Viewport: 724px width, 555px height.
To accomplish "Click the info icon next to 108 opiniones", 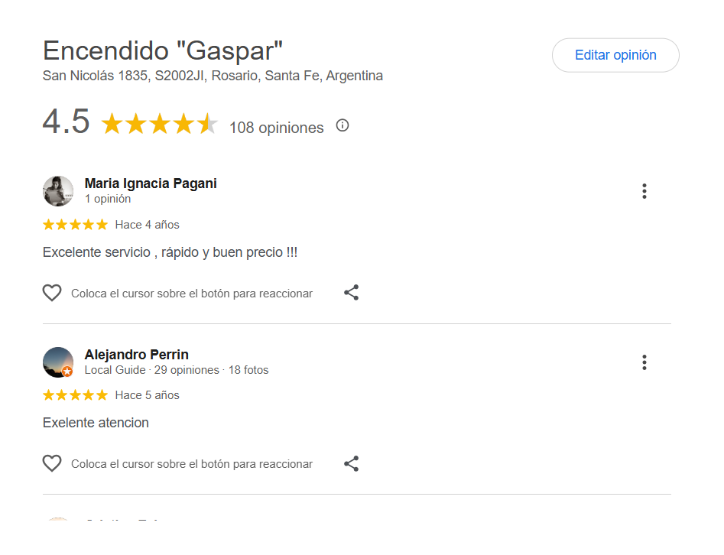I will pyautogui.click(x=343, y=126).
